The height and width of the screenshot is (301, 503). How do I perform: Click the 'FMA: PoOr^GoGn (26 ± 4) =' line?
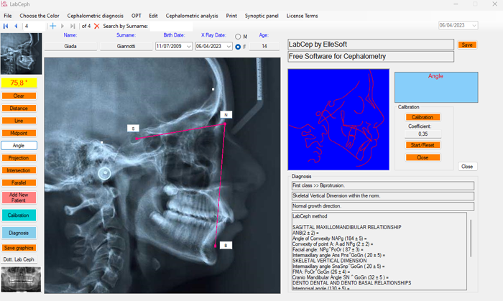(321, 272)
